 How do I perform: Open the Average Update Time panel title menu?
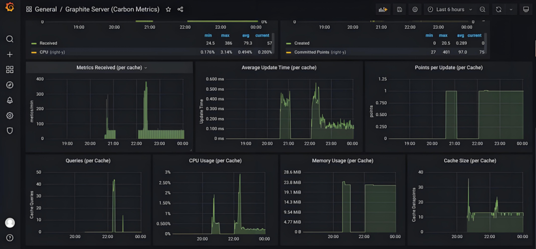click(x=279, y=67)
